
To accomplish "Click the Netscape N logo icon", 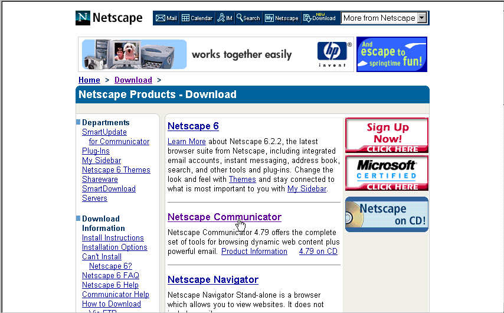I will pyautogui.click(x=83, y=18).
